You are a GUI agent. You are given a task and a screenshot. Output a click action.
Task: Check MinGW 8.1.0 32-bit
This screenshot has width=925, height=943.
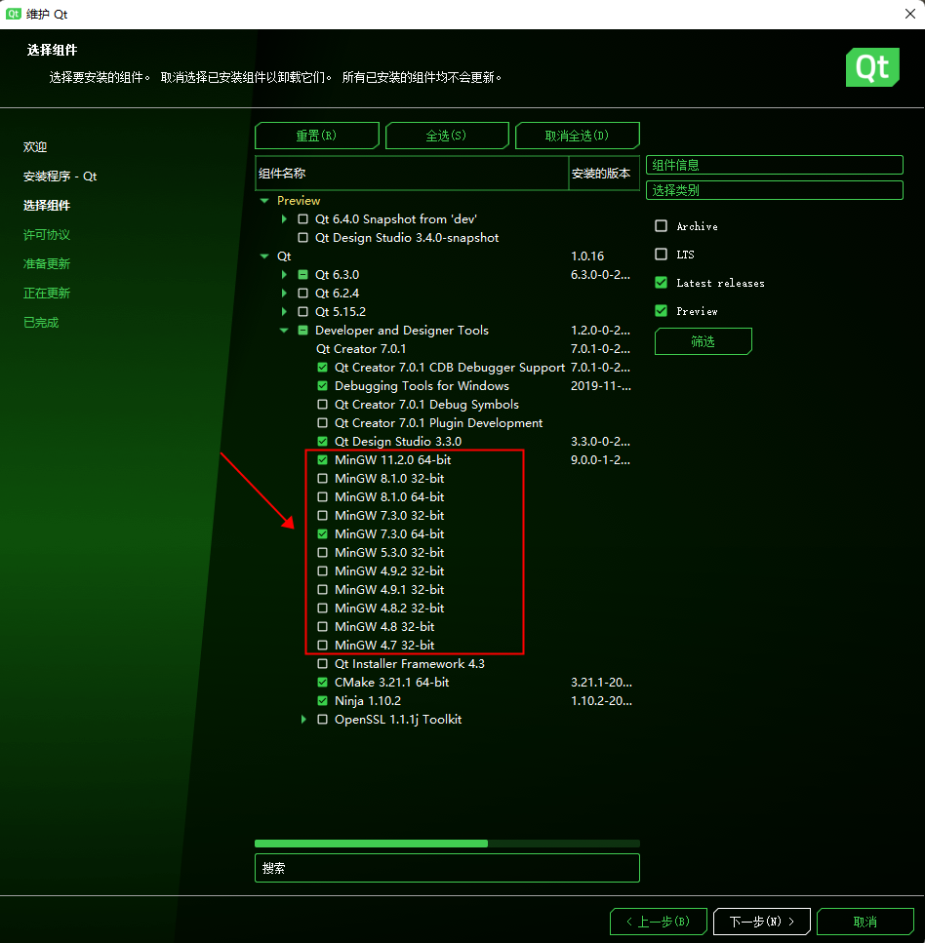click(x=323, y=479)
